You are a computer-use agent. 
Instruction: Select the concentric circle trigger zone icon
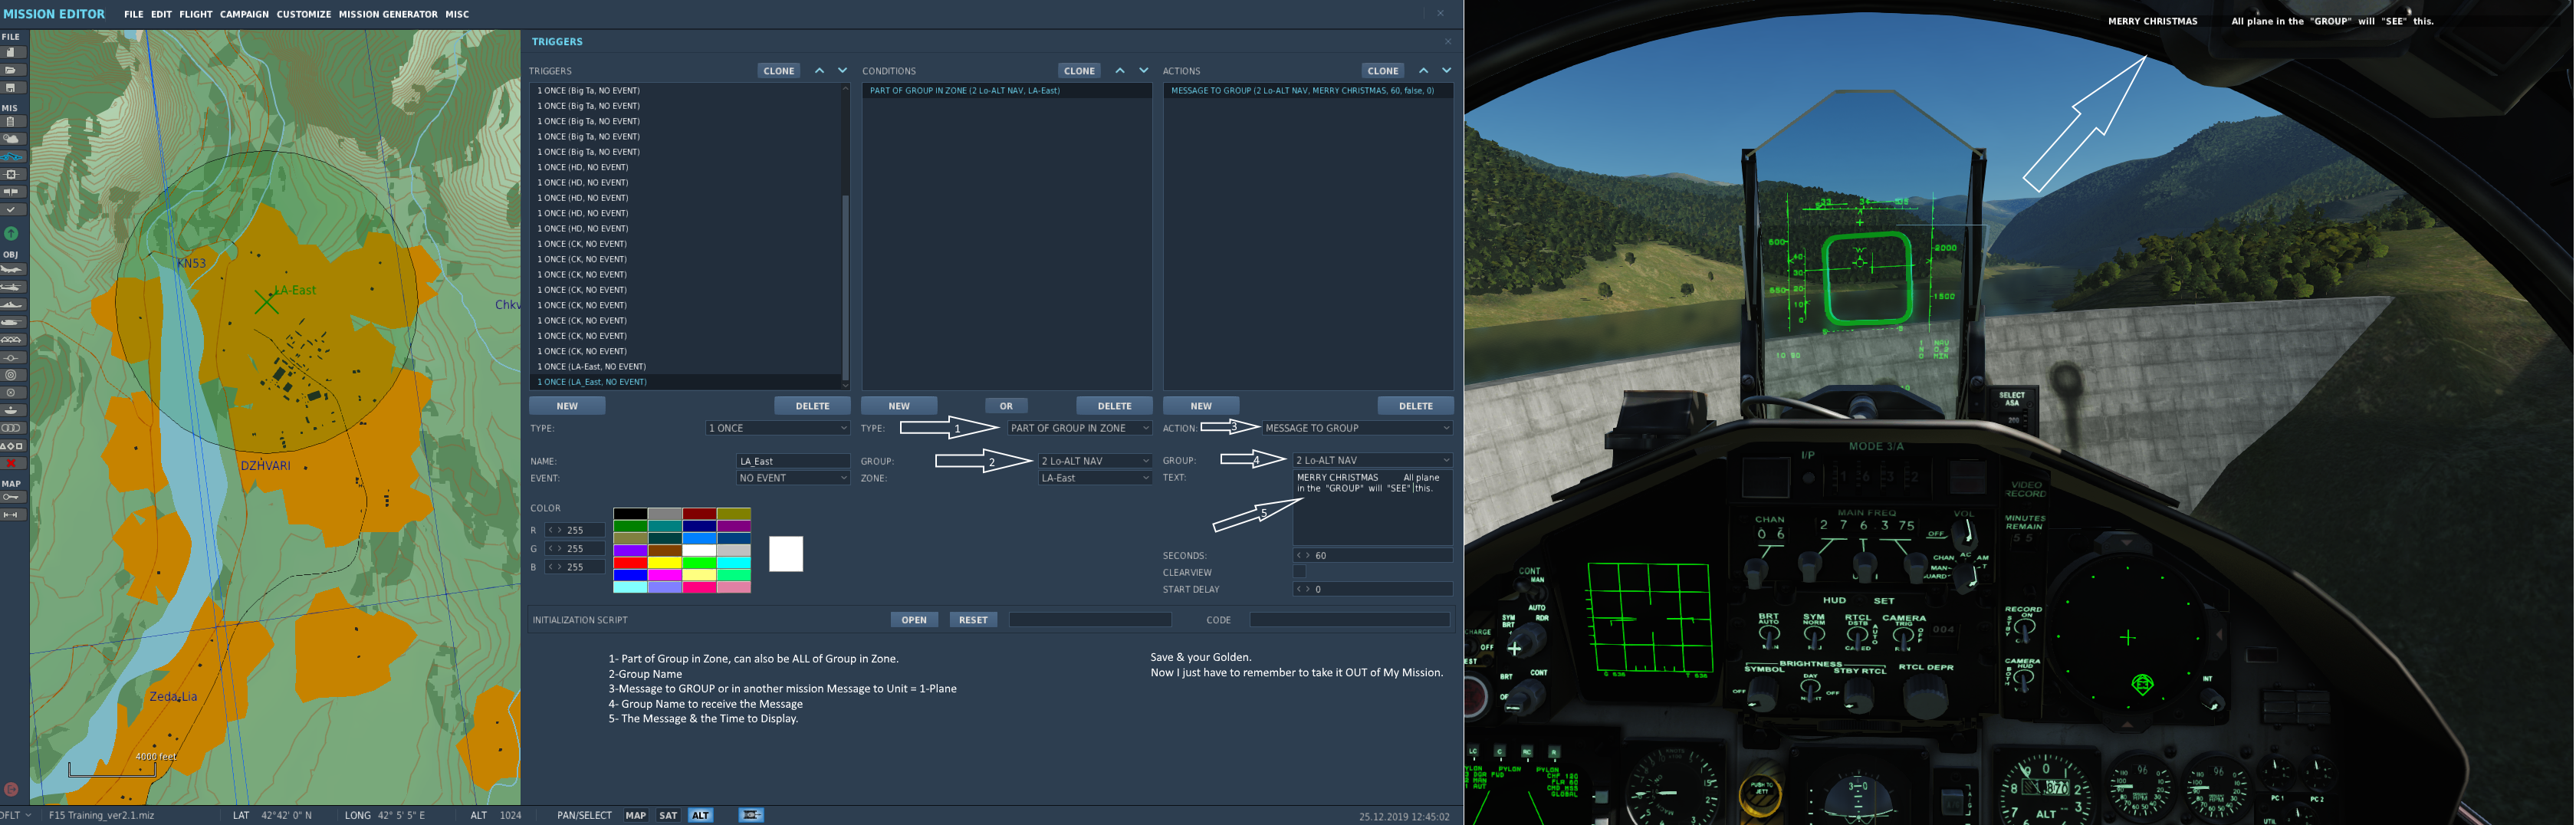[12, 375]
